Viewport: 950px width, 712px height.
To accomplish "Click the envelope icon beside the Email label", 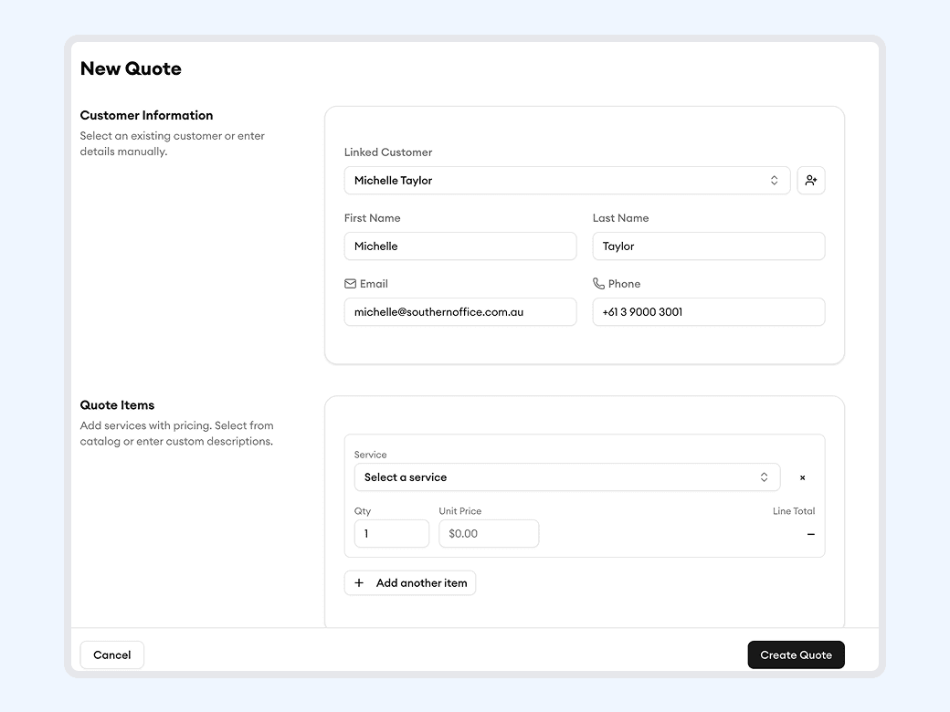I will (350, 283).
